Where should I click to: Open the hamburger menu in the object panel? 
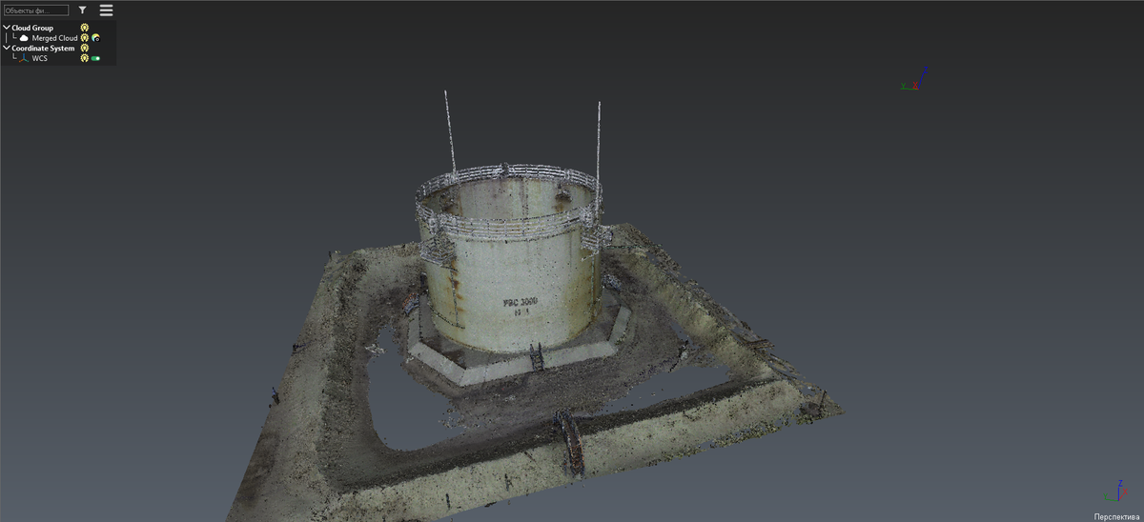point(106,10)
